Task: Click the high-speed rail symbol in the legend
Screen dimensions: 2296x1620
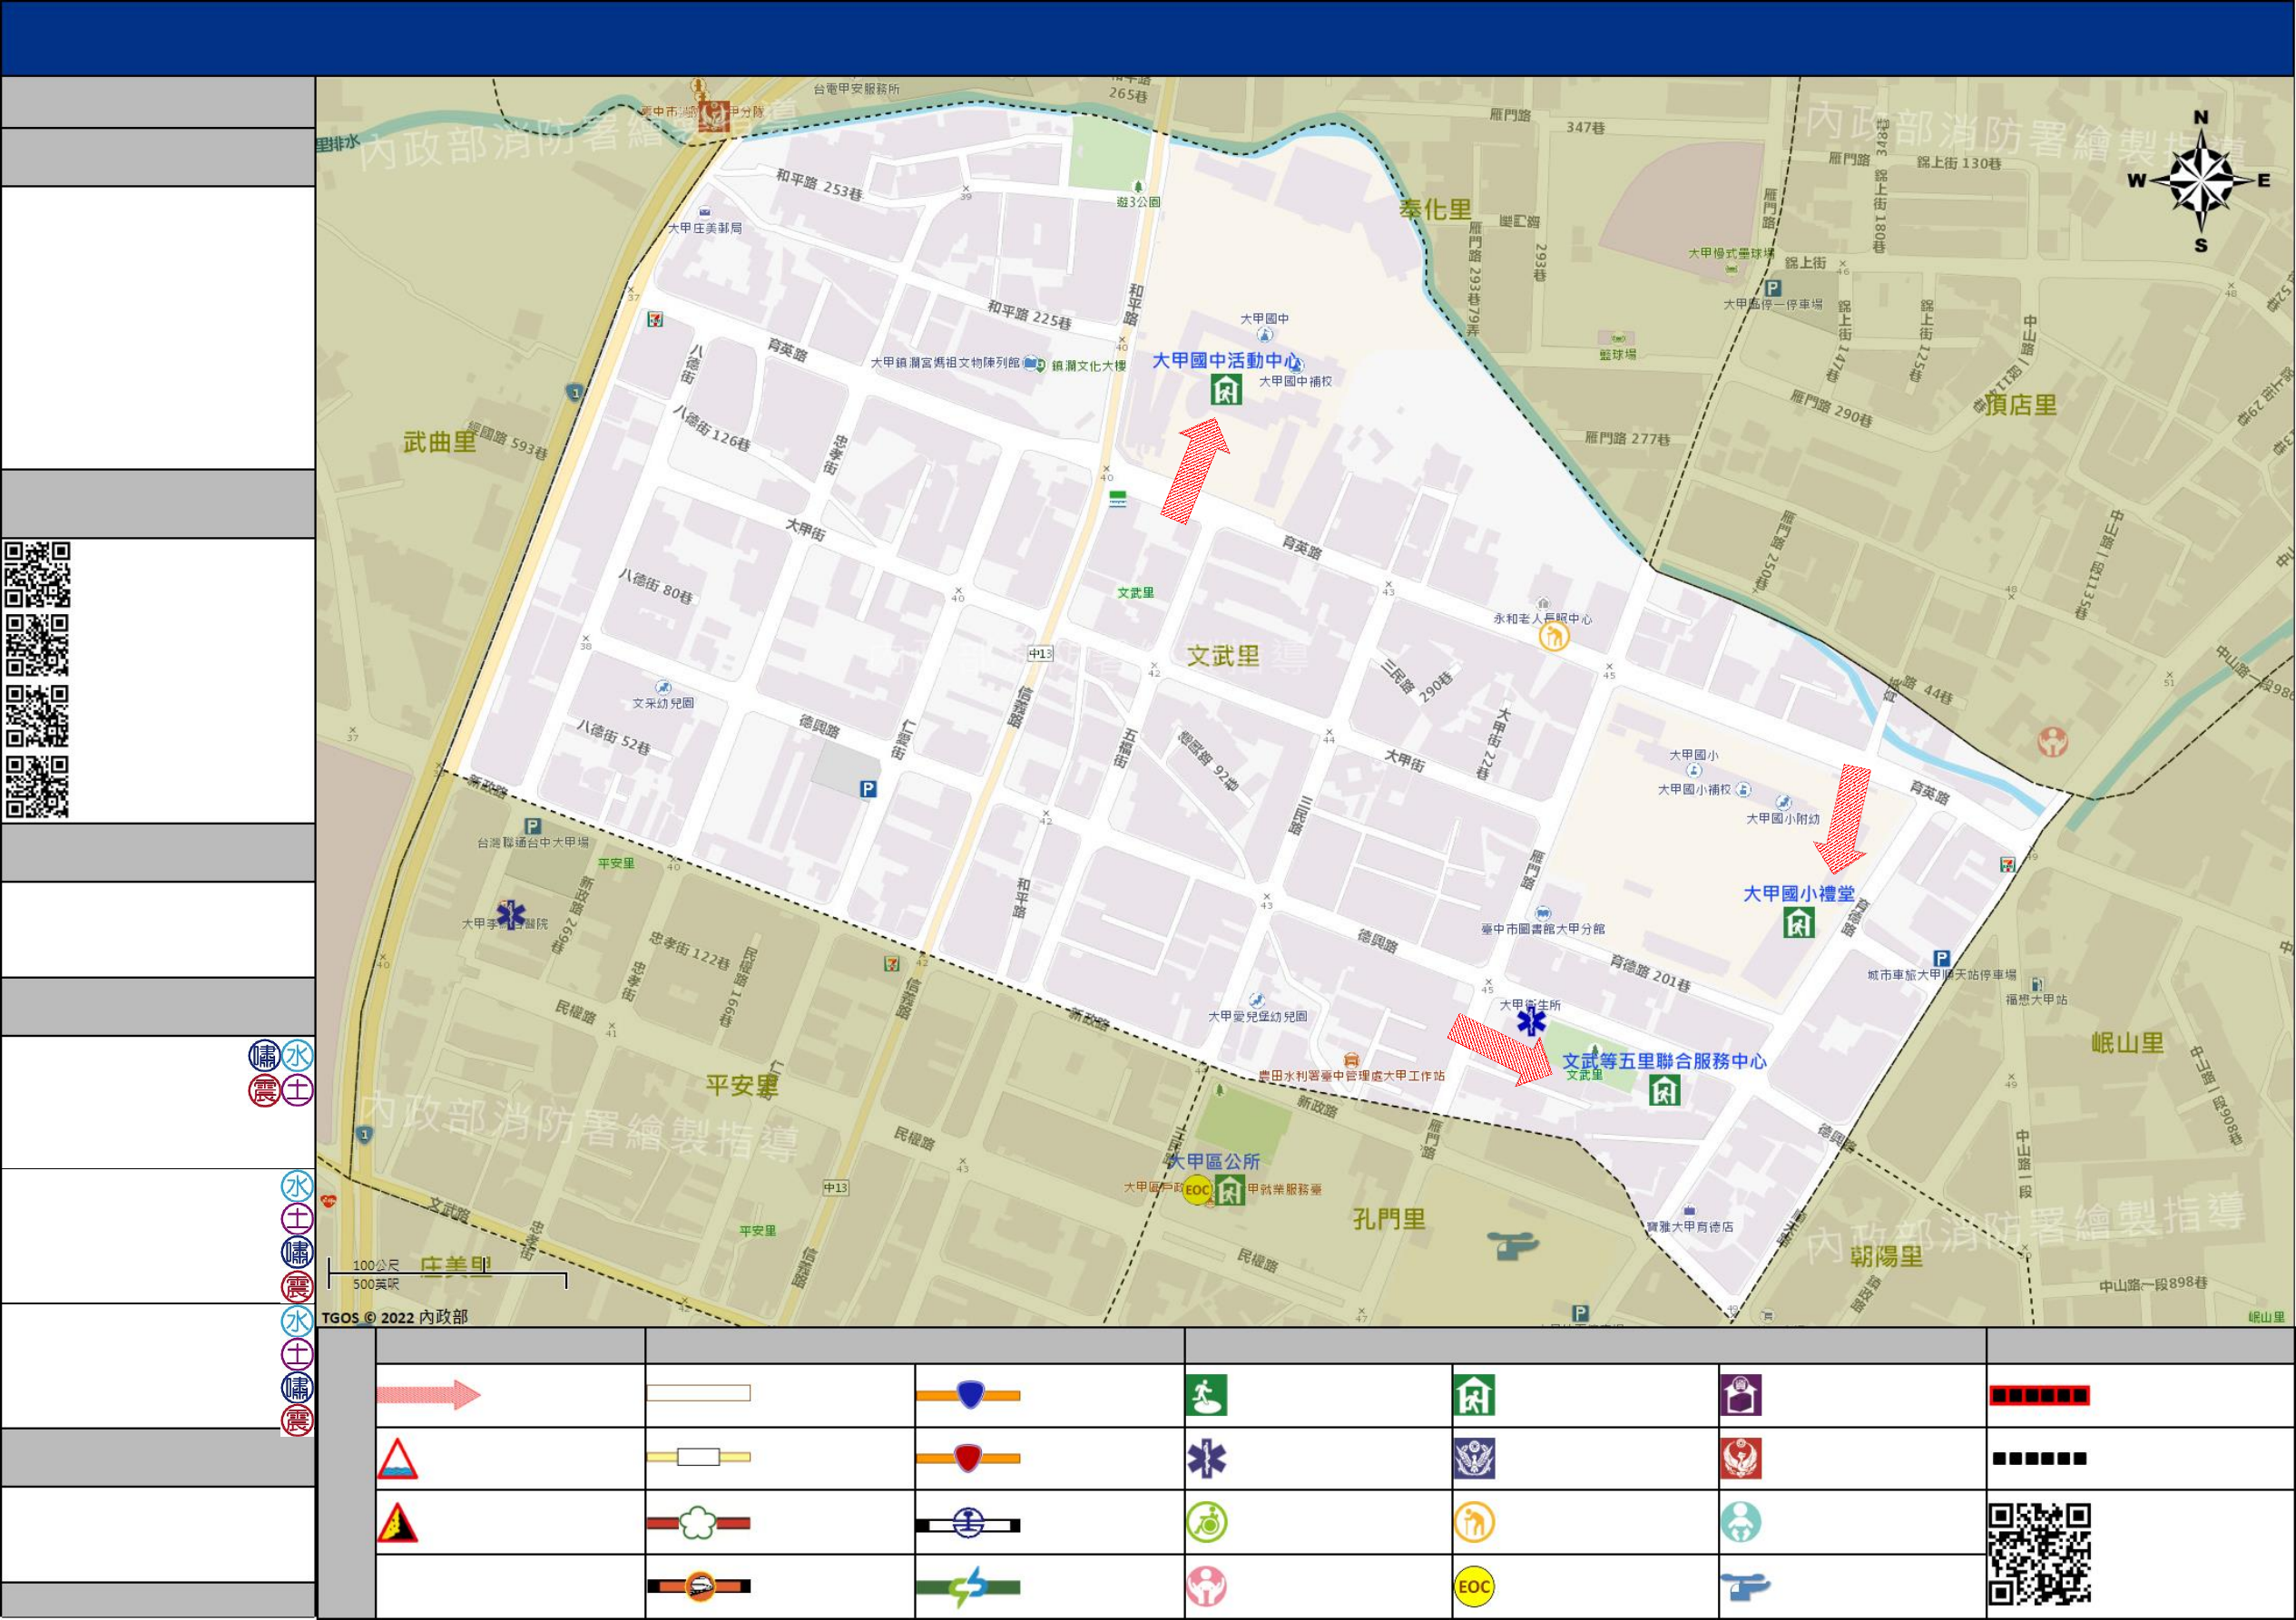Action: 699,1587
